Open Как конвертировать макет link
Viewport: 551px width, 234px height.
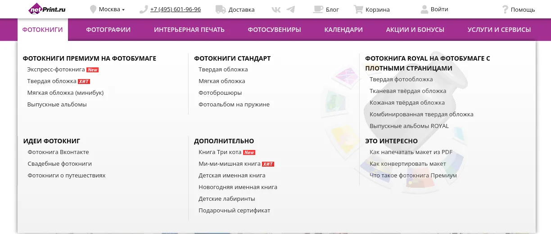pos(408,164)
